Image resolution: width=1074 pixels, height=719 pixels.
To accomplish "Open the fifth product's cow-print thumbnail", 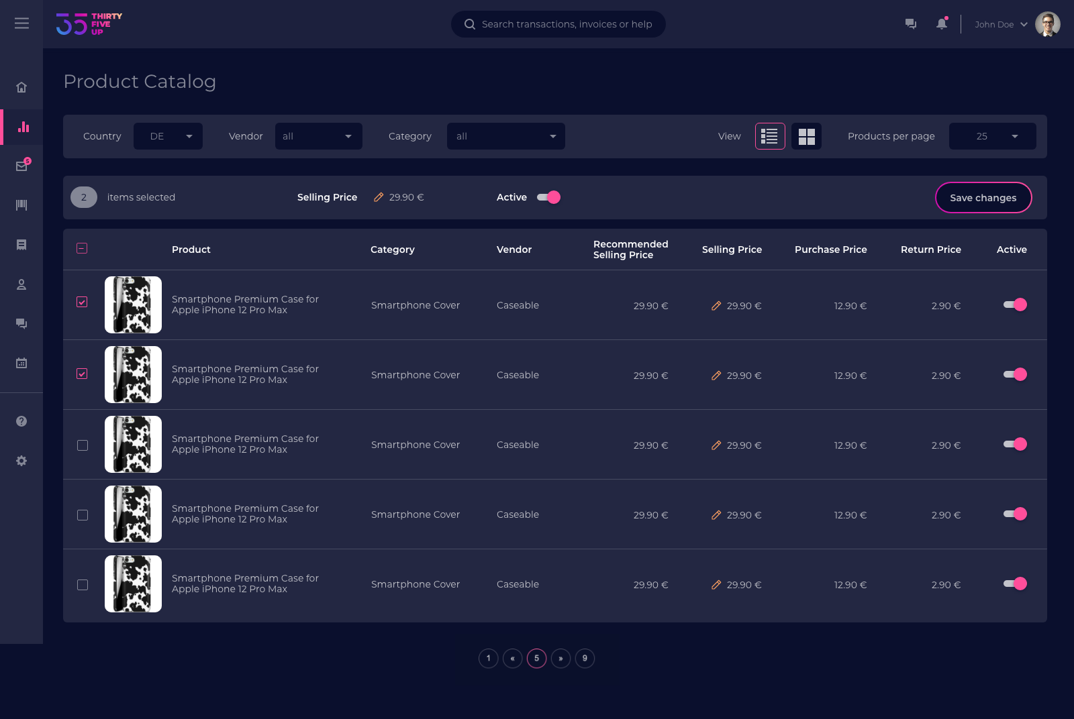I will (133, 584).
